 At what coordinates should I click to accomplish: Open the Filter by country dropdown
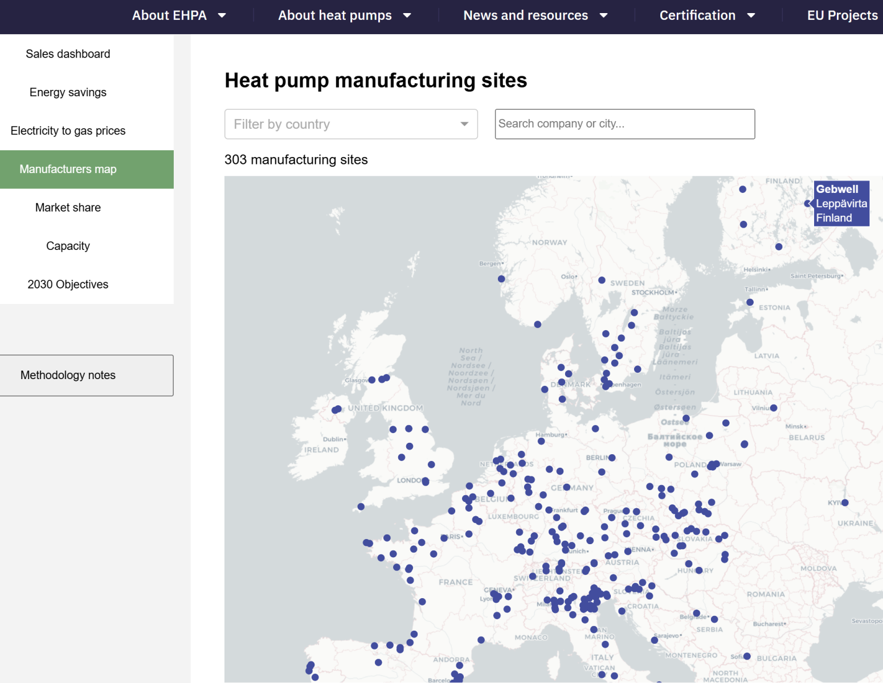click(x=351, y=124)
